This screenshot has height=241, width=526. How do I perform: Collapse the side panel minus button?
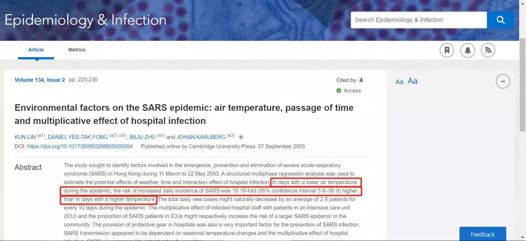pyautogui.click(x=503, y=81)
